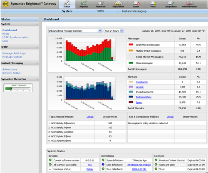Click the threats stacked bar chart
The width and height of the screenshot is (208, 173).
[89, 88]
